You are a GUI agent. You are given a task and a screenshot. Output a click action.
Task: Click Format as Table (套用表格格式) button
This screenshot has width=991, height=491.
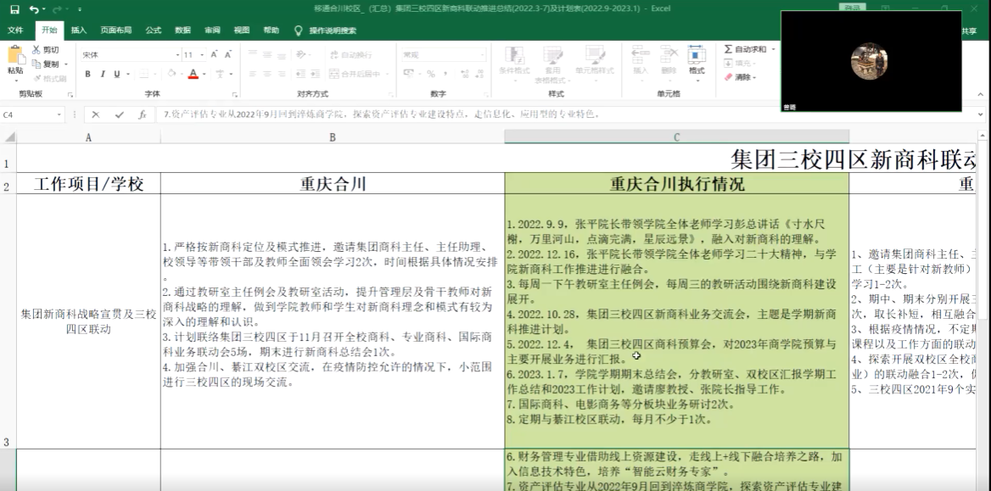[x=552, y=64]
